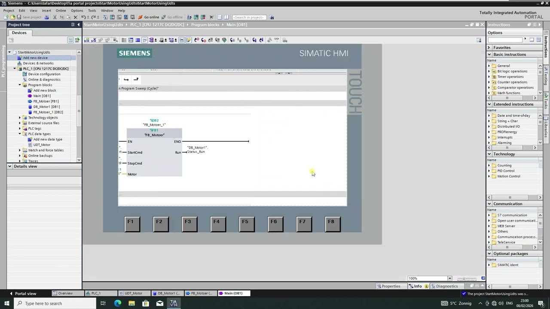Screen dimensions: 550x309
Task: Expand the PLC tags folder
Action: tap(19, 128)
